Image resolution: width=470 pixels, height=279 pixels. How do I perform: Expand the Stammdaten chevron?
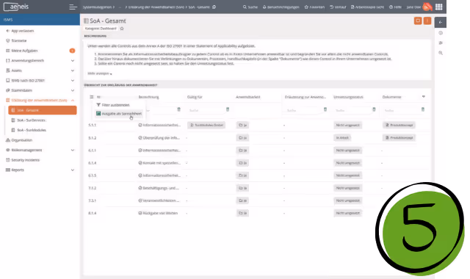coord(73,90)
